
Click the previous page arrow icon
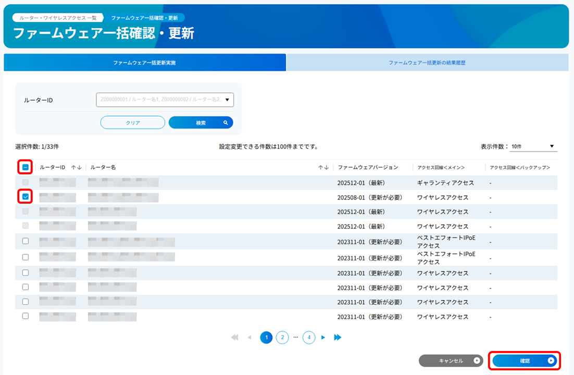click(249, 337)
